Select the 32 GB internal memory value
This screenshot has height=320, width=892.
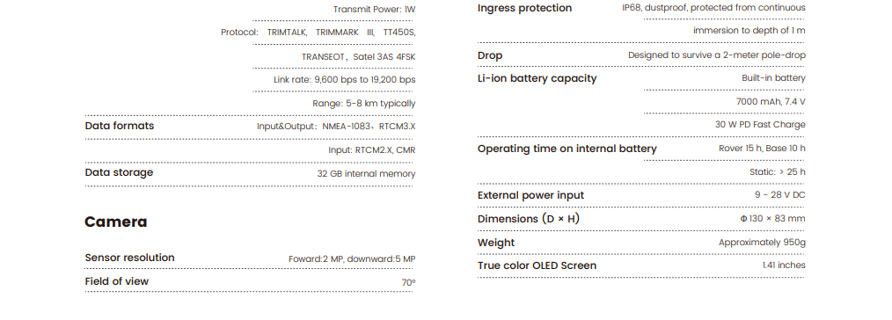(x=366, y=174)
